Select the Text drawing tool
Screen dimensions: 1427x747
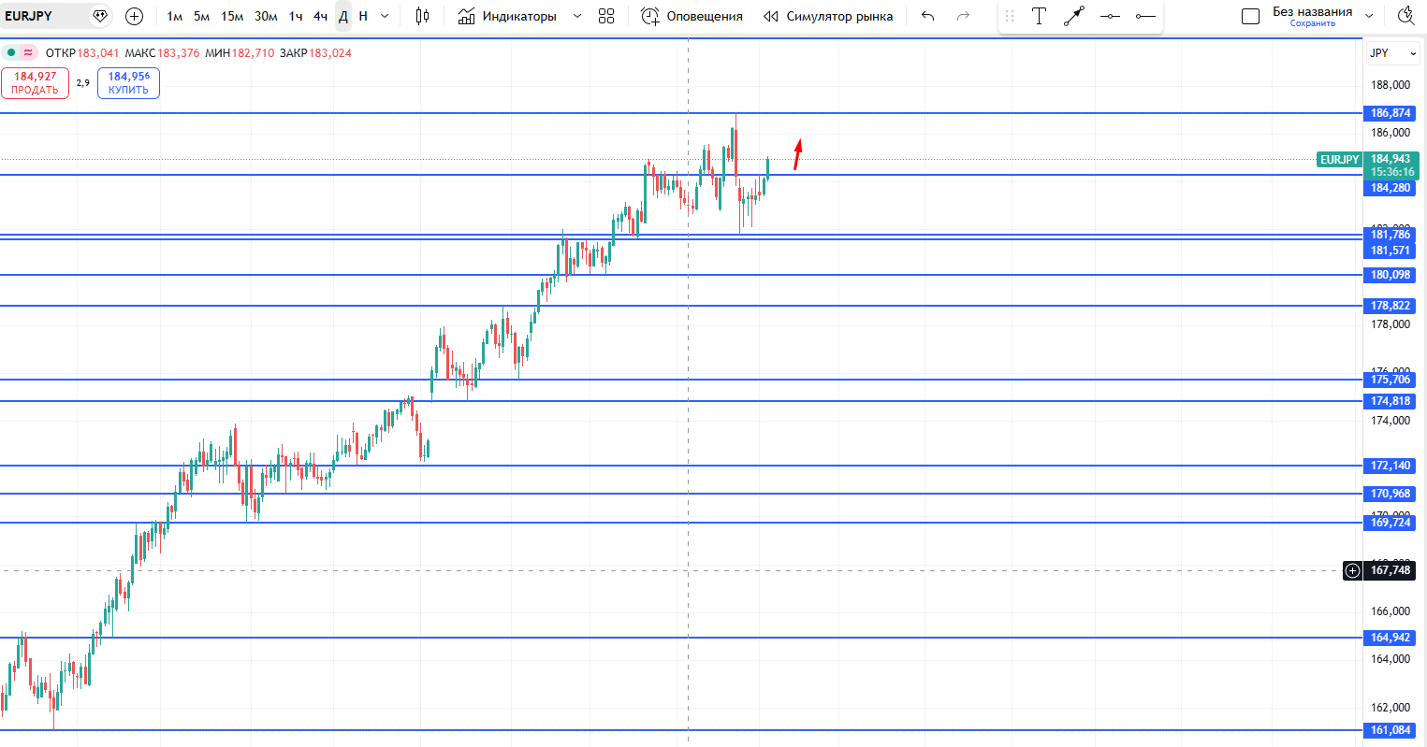tap(1039, 16)
